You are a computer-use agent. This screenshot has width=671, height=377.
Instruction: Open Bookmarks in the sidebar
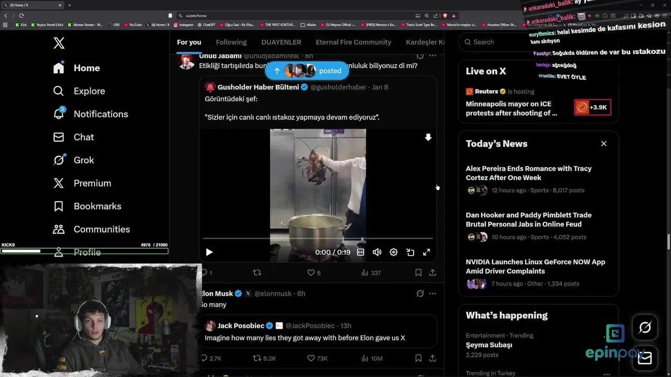(x=87, y=206)
